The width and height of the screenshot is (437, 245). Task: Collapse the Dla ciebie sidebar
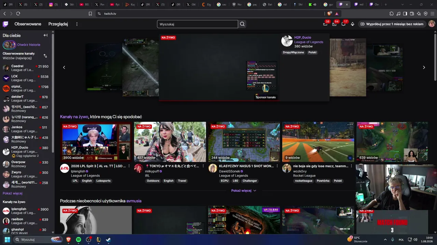tap(45, 35)
